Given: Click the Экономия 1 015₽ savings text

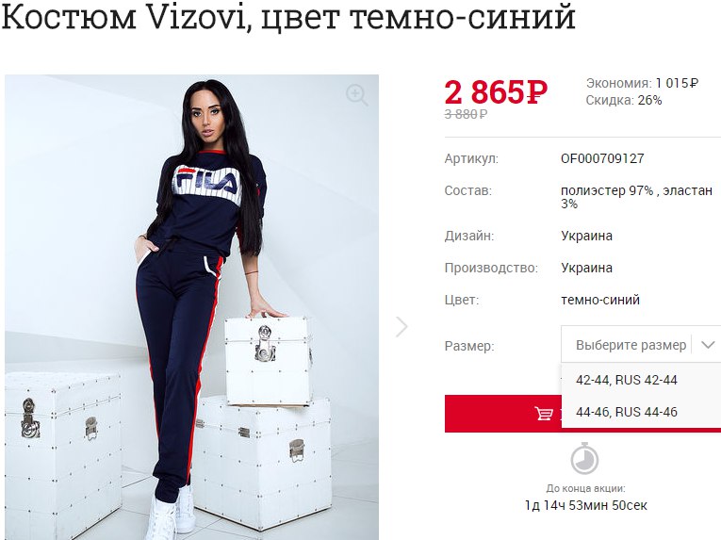Looking at the screenshot, I should (x=643, y=83).
